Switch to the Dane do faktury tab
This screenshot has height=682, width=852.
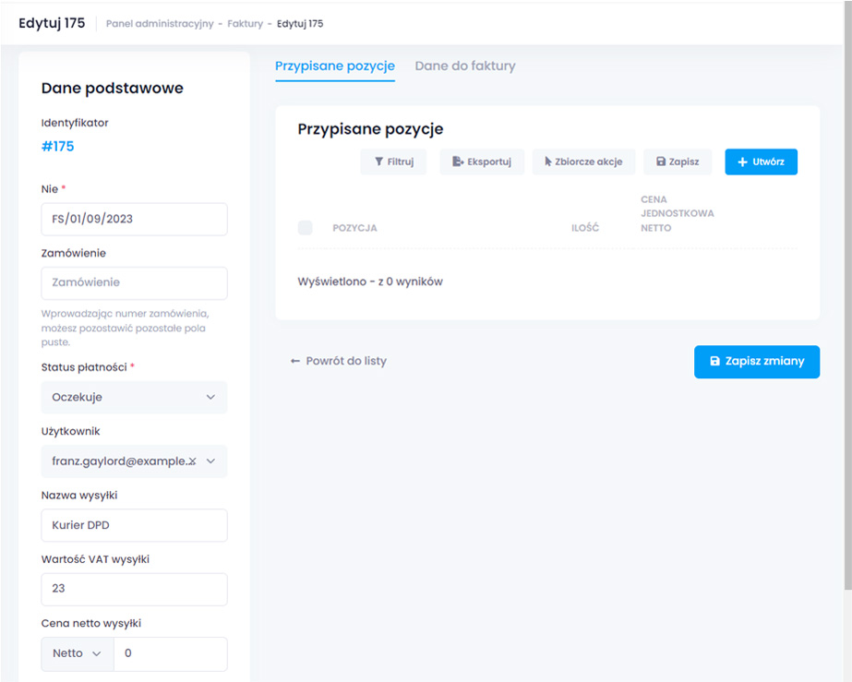[x=465, y=66]
